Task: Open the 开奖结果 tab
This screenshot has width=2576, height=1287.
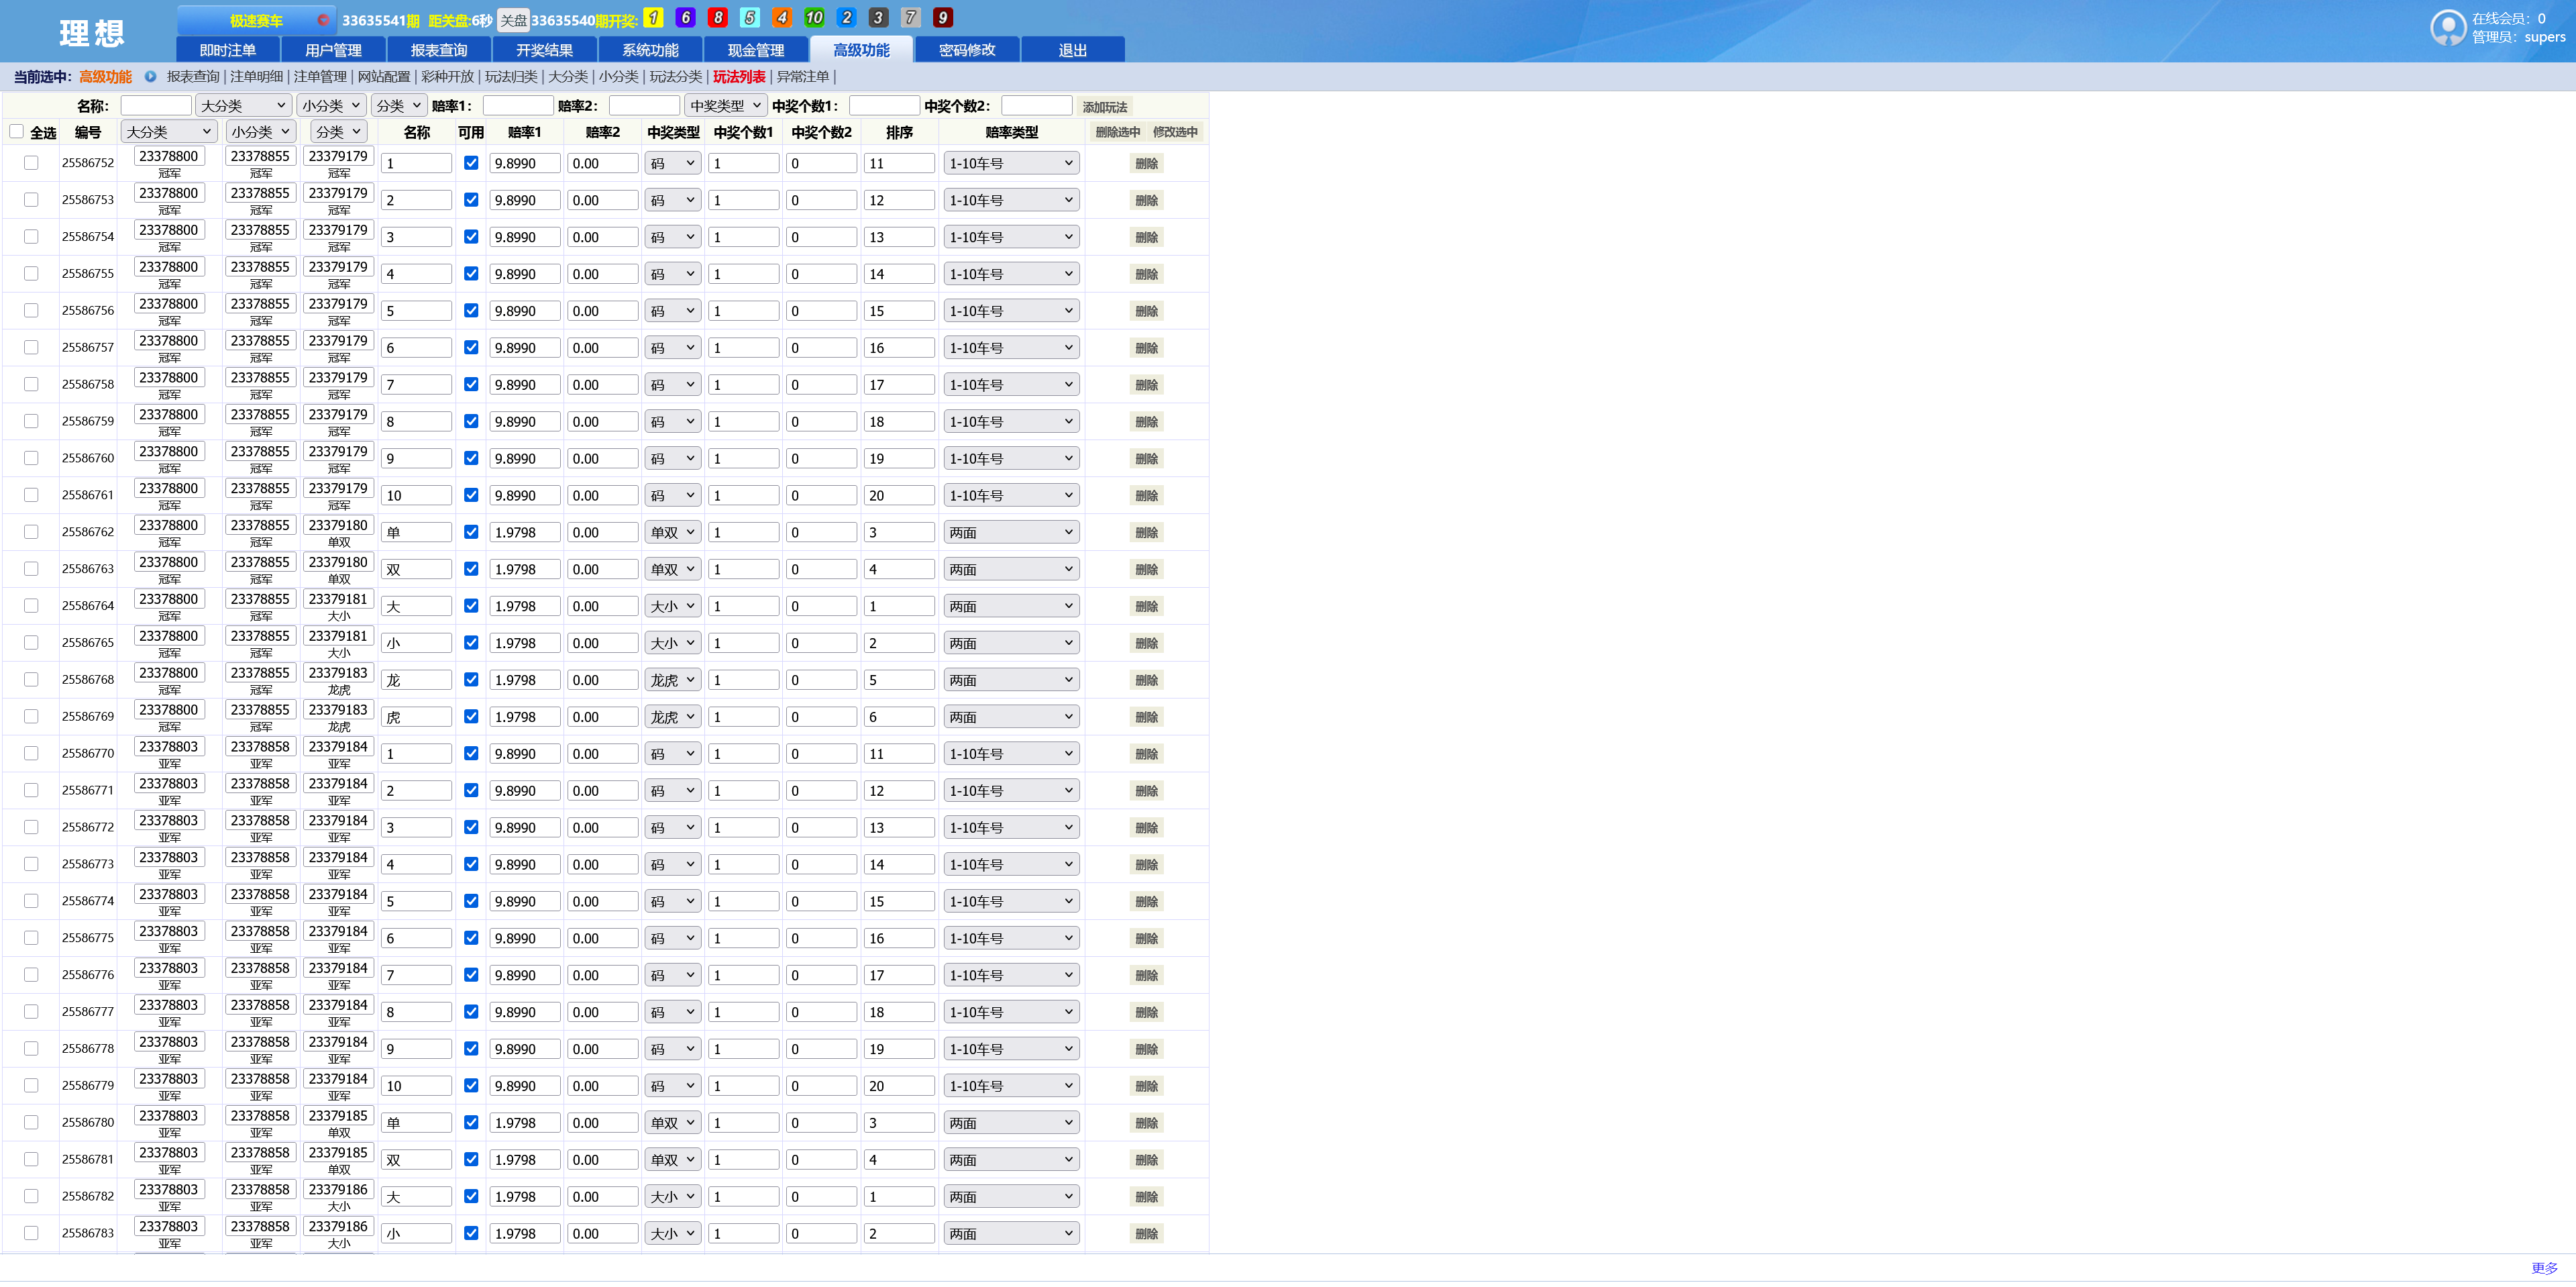Action: tap(544, 50)
